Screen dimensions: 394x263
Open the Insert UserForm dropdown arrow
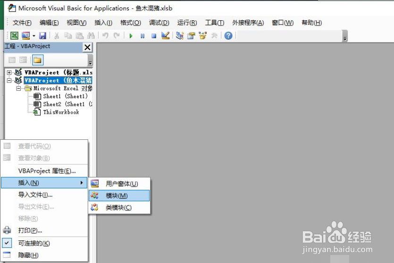click(x=34, y=36)
